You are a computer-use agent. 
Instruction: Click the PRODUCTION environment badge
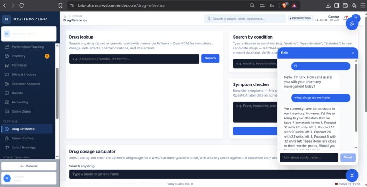click(301, 18)
